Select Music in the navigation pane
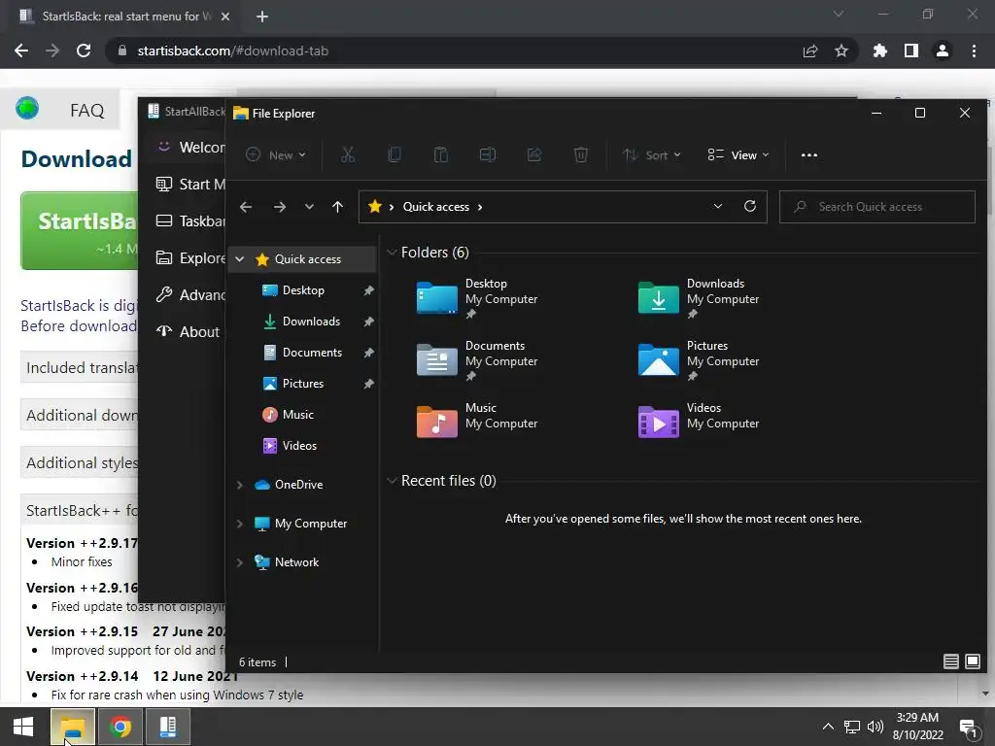This screenshot has height=746, width=995. (x=297, y=414)
